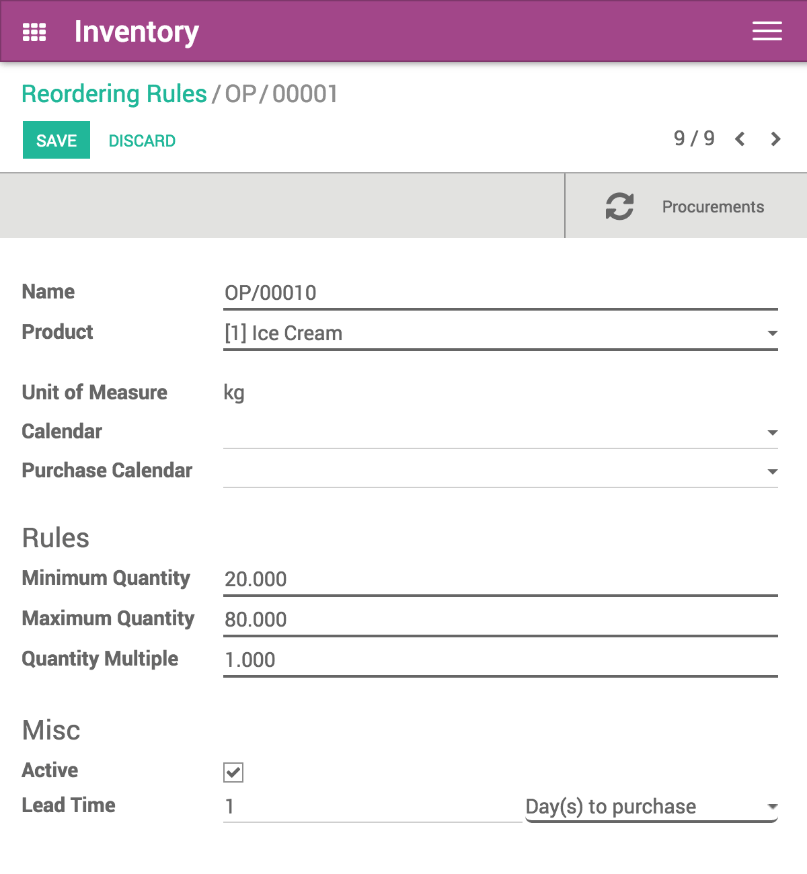Expand the Purchase Calendar dropdown
The height and width of the screenshot is (874, 807).
click(x=772, y=471)
